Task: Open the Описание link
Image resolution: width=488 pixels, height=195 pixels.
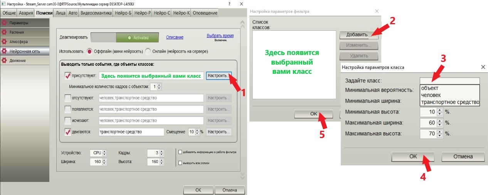Action: point(175,37)
